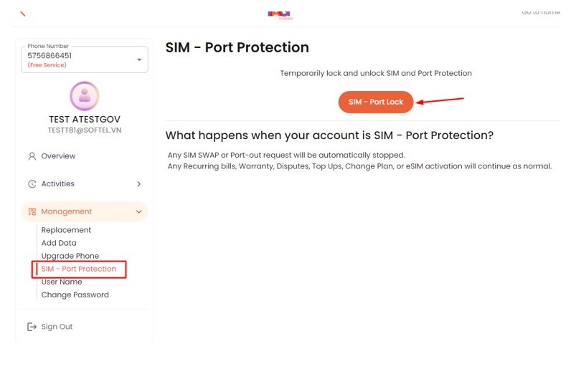571x392 pixels.
Task: Collapse the Management section chevron
Action: [138, 211]
